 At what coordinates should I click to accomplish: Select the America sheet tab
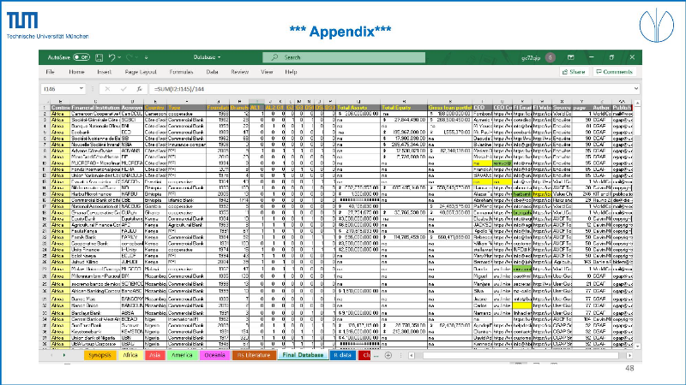coord(182,355)
